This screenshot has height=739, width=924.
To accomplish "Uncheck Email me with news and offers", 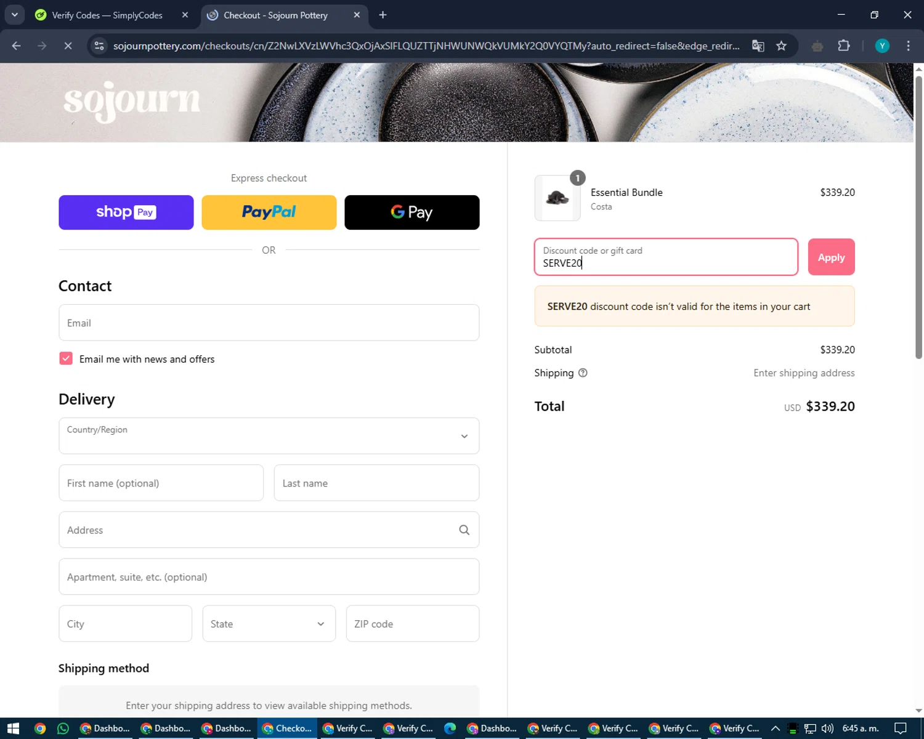I will click(66, 358).
